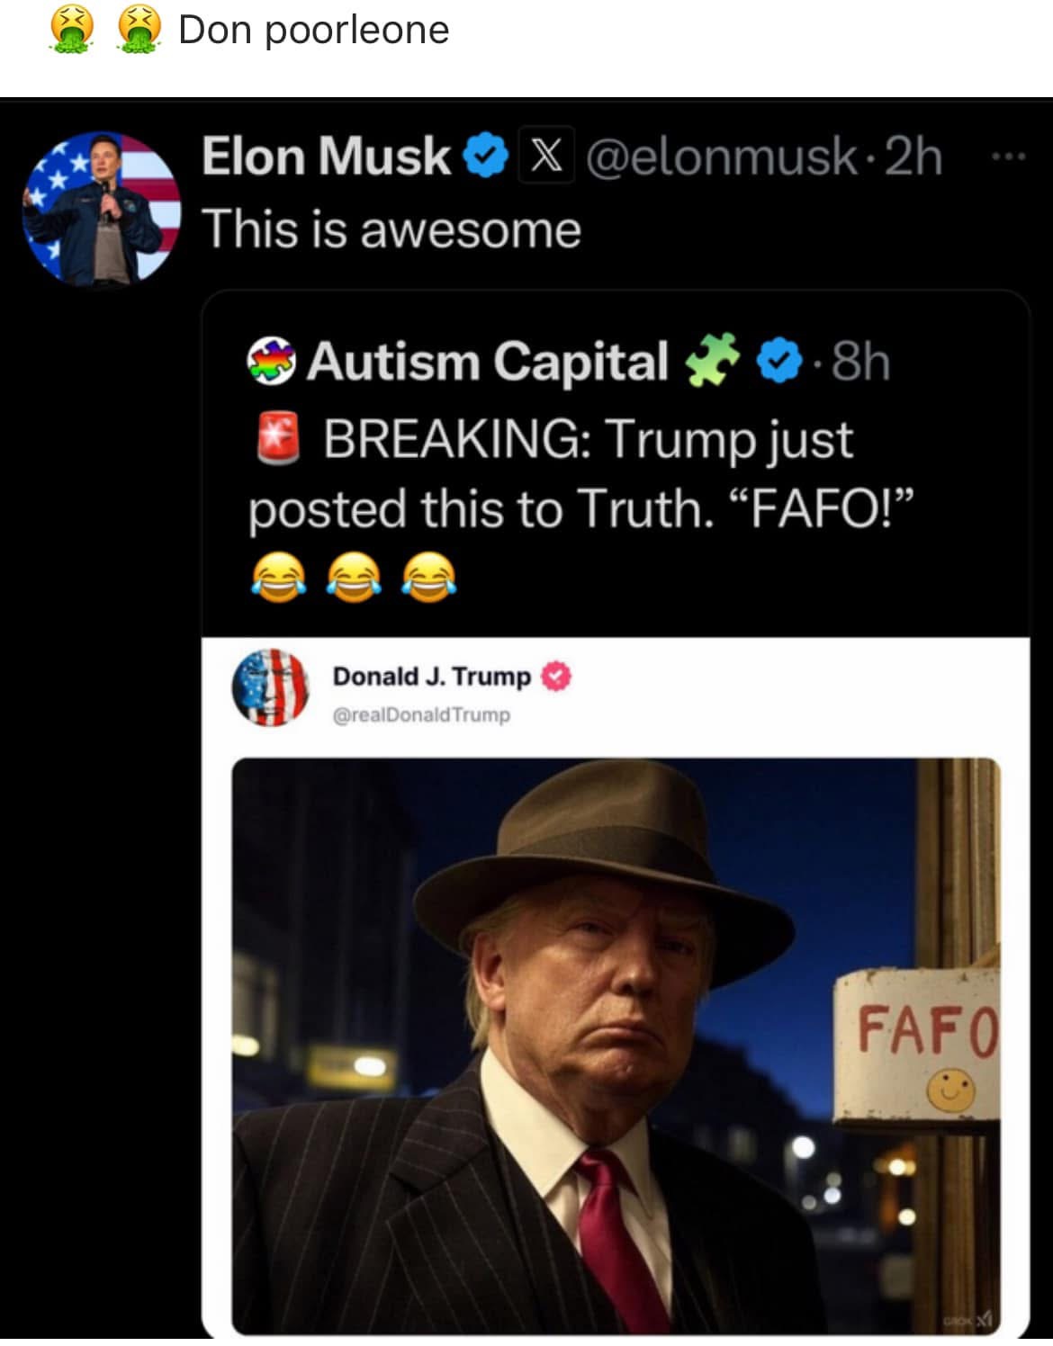
Task: Open the Autism Capital account name
Action: pyautogui.click(x=487, y=363)
